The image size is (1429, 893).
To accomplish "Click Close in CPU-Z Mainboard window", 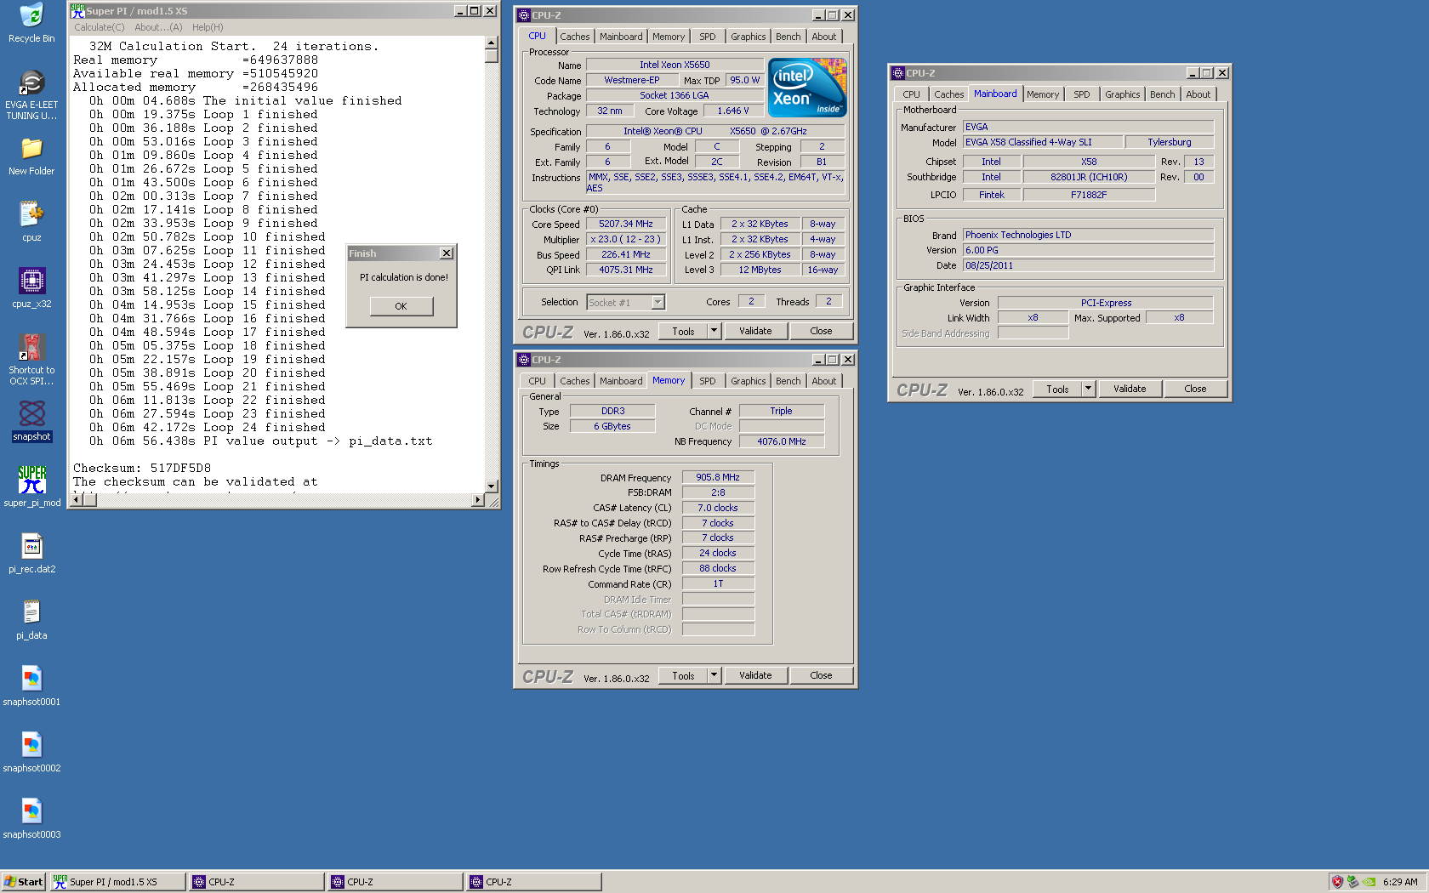I will [1195, 389].
